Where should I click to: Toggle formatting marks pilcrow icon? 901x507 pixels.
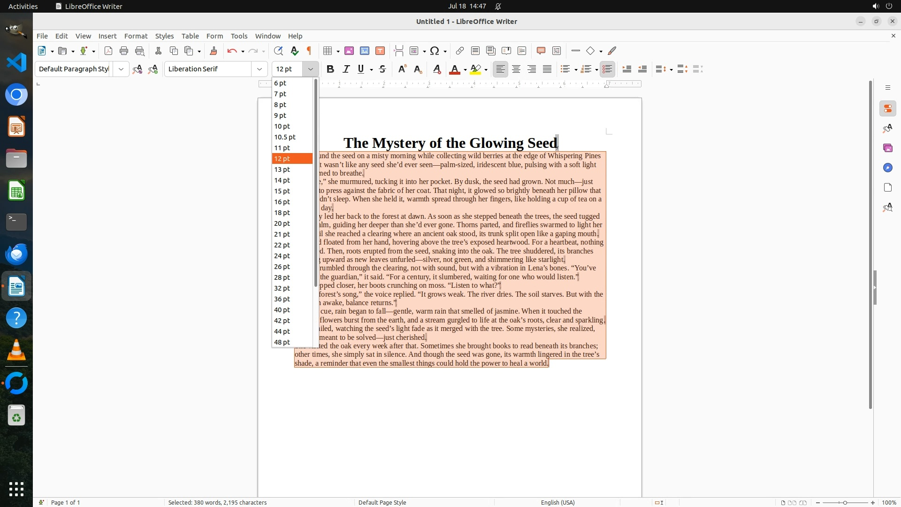coord(309,51)
